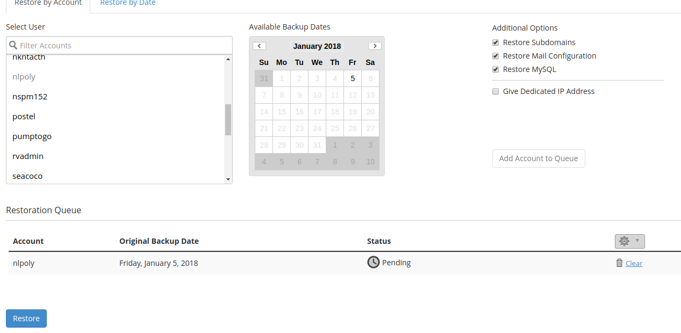Click the Restore button
681x333 pixels.
[x=26, y=318]
